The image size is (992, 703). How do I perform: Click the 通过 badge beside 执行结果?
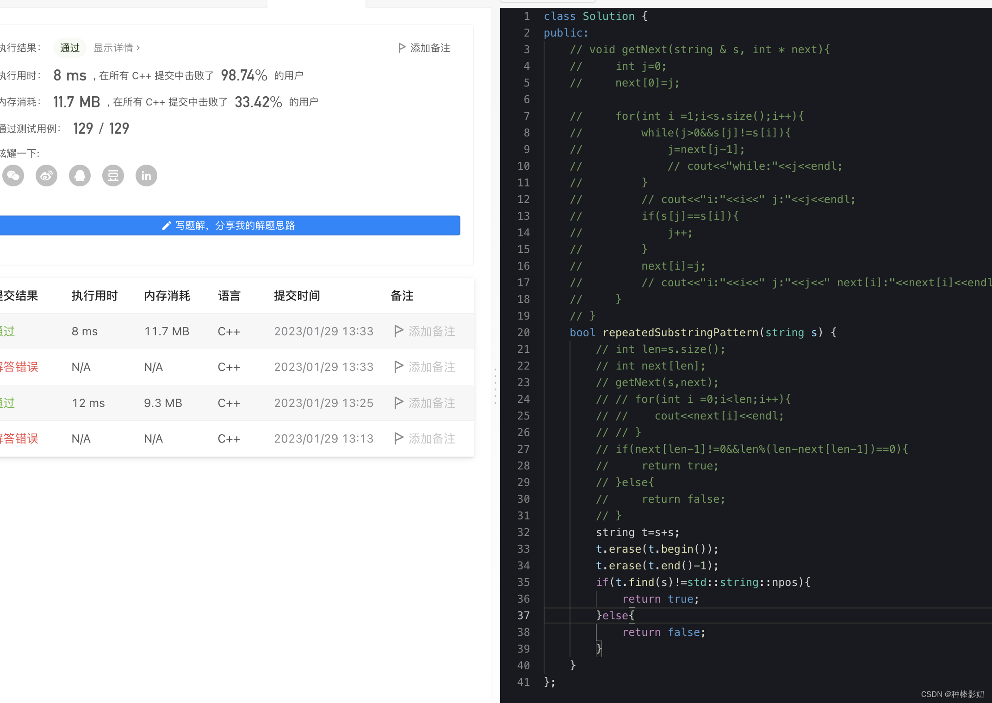pyautogui.click(x=69, y=48)
